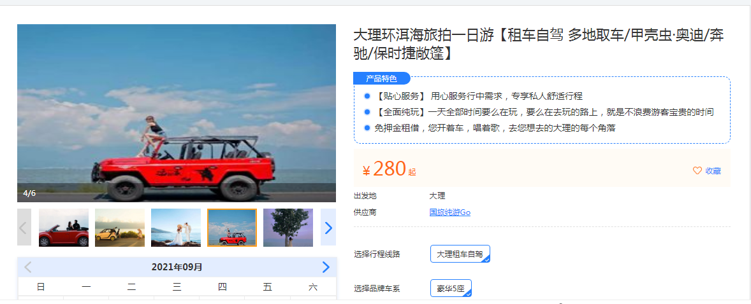Open the 国旅纯游Go supplier link
Screen dimensions: 751x304
[x=449, y=212]
